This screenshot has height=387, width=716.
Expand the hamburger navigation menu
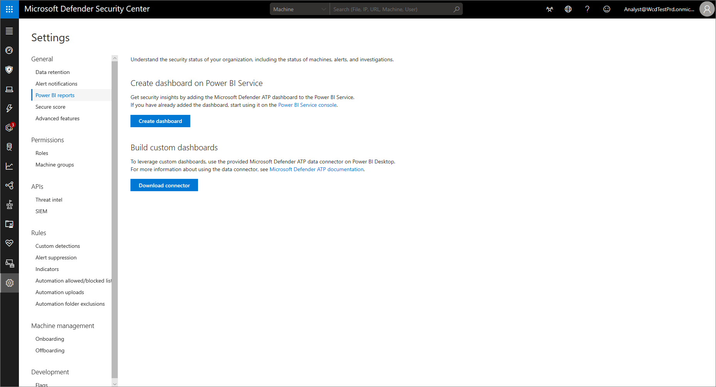(9, 31)
